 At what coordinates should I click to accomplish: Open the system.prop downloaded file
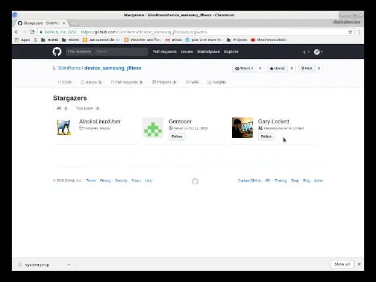(37, 264)
